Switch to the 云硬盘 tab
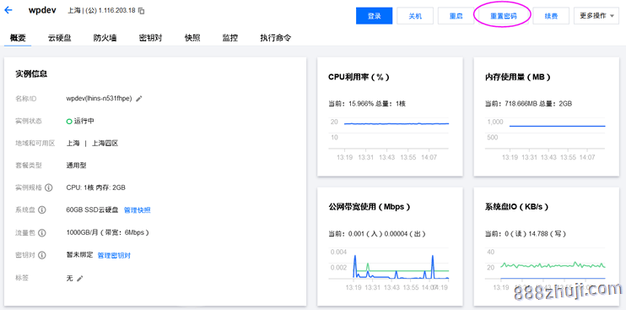626x310 pixels. click(60, 38)
